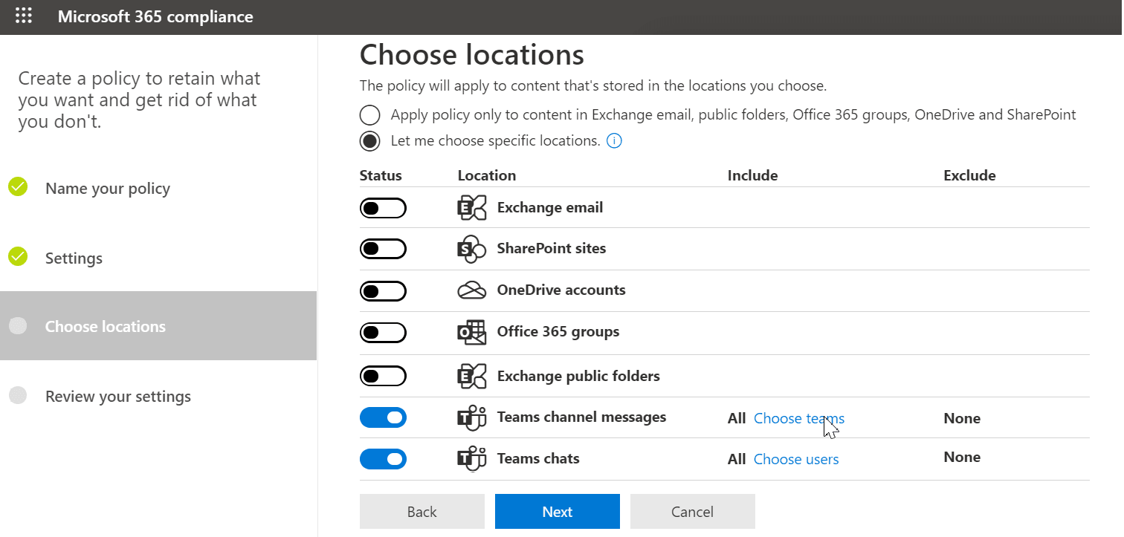This screenshot has height=537, width=1124.
Task: Click the OneDrive accounts cloud icon
Action: pyautogui.click(x=471, y=290)
